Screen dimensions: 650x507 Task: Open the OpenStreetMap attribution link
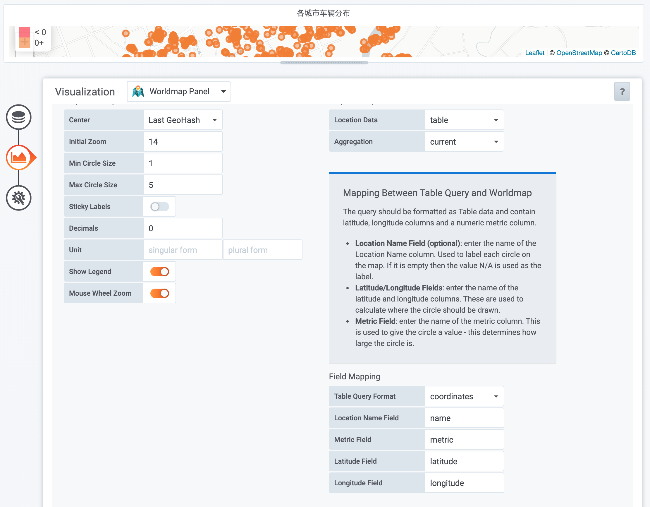tap(579, 53)
